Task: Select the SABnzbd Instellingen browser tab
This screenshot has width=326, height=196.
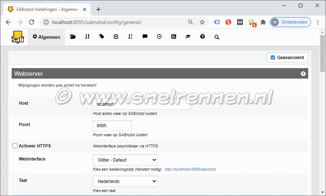Action: point(47,9)
